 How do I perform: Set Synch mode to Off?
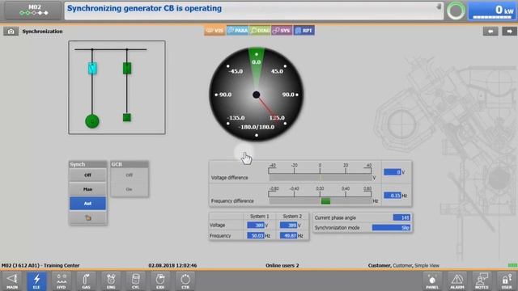click(88, 175)
